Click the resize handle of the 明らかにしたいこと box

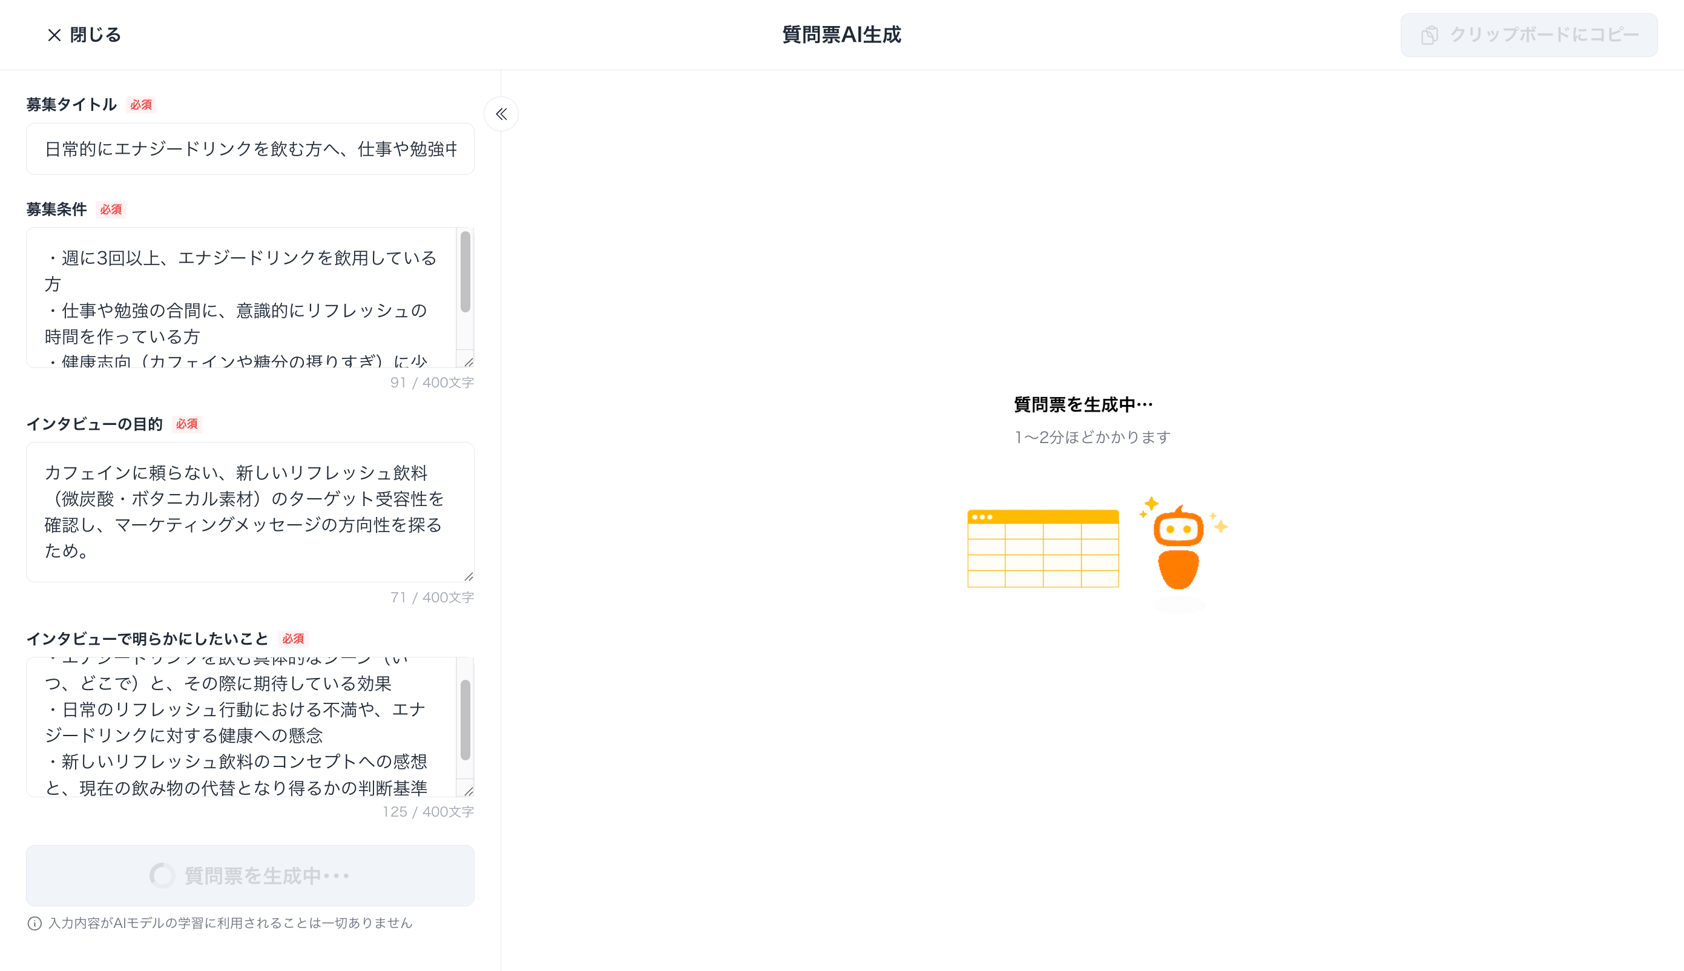469,791
